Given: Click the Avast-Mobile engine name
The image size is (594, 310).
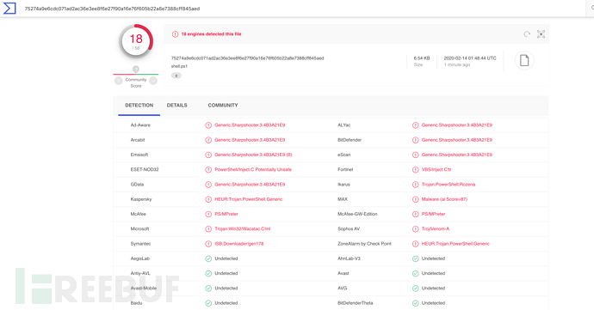Looking at the screenshot, I should (144, 288).
